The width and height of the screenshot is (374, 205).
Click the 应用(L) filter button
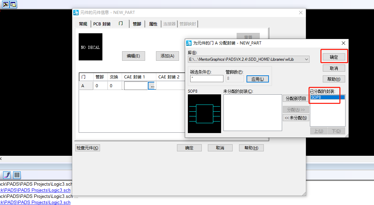258,79
